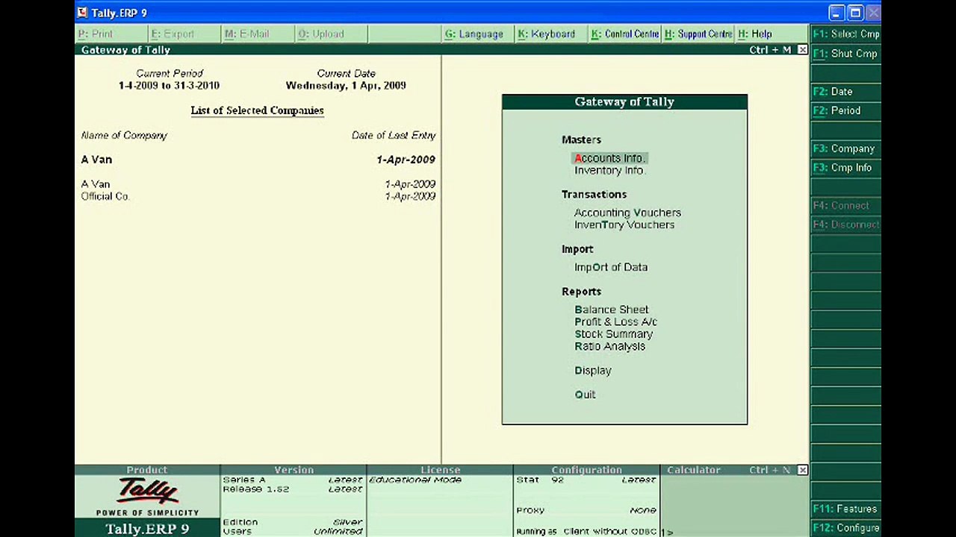Open Accounting Vouchers
Image resolution: width=956 pixels, height=537 pixels.
point(627,213)
